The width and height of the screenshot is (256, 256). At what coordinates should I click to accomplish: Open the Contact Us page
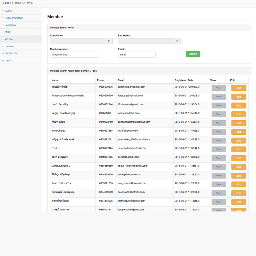click(x=11, y=53)
